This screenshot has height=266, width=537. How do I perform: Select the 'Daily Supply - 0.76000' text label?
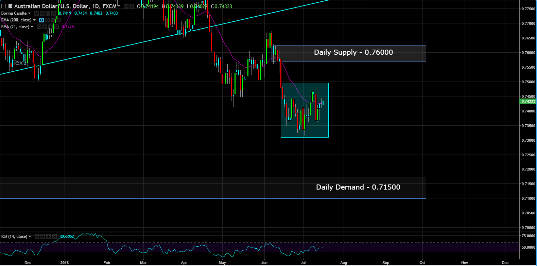[x=353, y=52]
